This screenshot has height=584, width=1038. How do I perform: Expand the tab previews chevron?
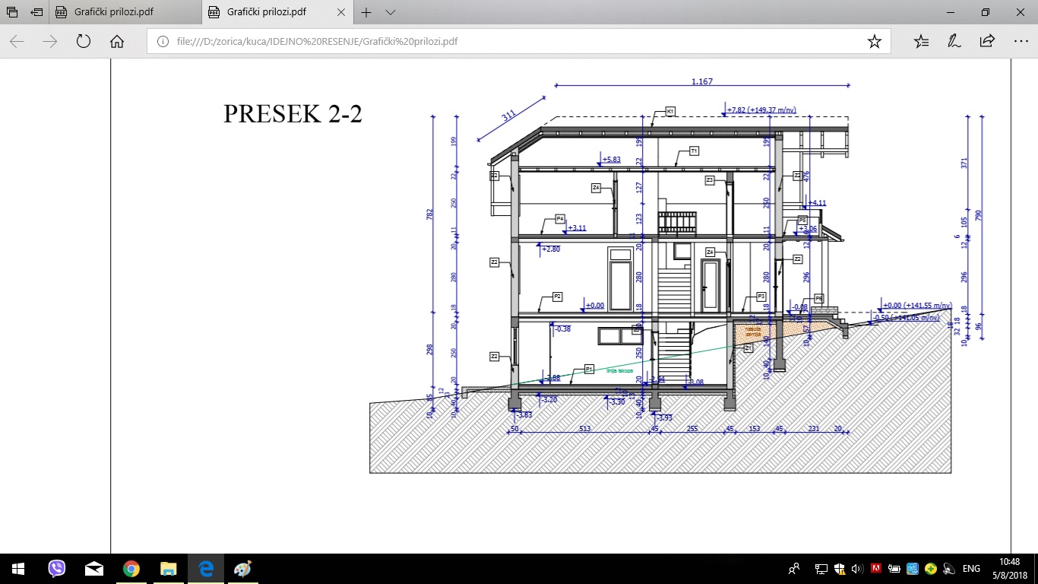tap(391, 13)
